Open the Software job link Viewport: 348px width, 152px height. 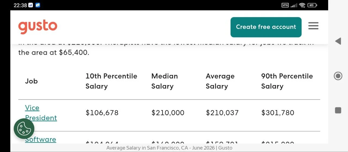[x=41, y=139]
